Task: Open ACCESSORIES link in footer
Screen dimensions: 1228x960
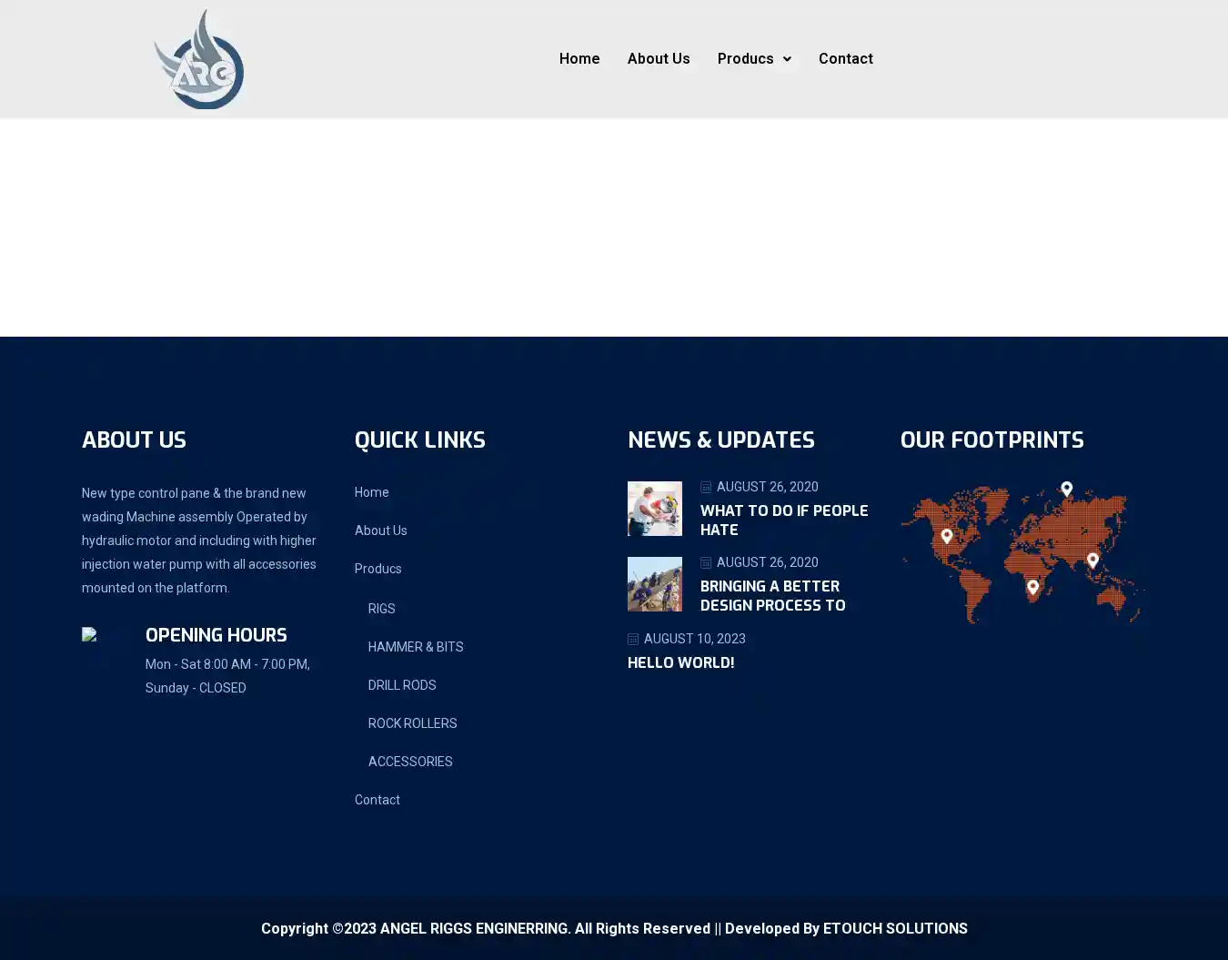Action: point(410,762)
